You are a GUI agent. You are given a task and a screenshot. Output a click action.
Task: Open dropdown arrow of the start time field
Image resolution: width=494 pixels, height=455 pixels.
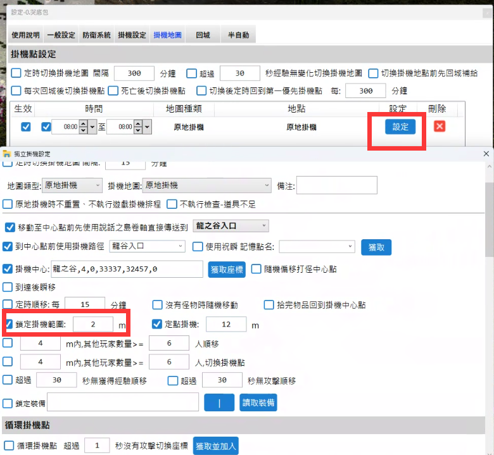tap(93, 127)
